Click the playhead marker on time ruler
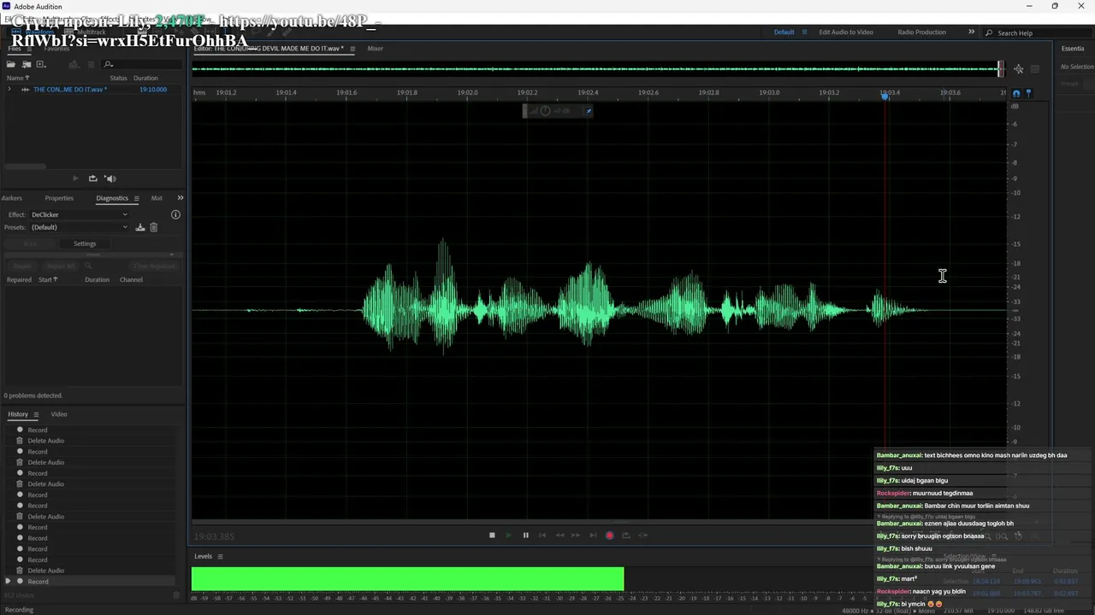This screenshot has width=1095, height=615. click(885, 96)
